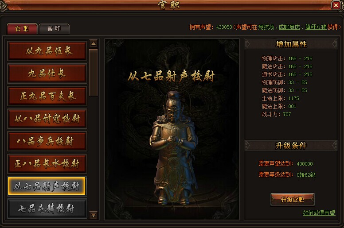The image size is (344, 228).
Task: Select rank 正八品长水校尉
Action: pos(47,164)
